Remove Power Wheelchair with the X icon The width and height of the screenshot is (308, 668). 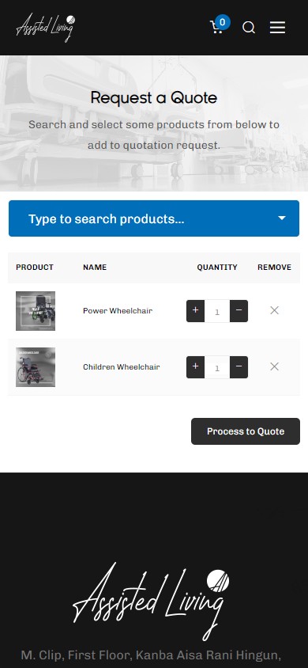(x=275, y=310)
